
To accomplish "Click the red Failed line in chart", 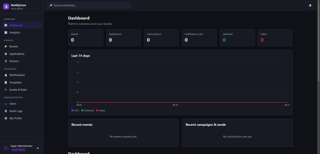I will (x=183, y=102).
